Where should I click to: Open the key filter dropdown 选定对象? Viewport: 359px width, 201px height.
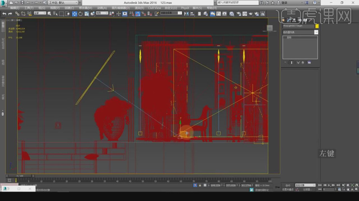[x=305, y=185]
